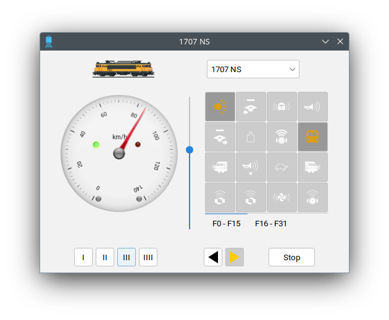Select speed preset I
This screenshot has height=320, width=389.
(83, 257)
